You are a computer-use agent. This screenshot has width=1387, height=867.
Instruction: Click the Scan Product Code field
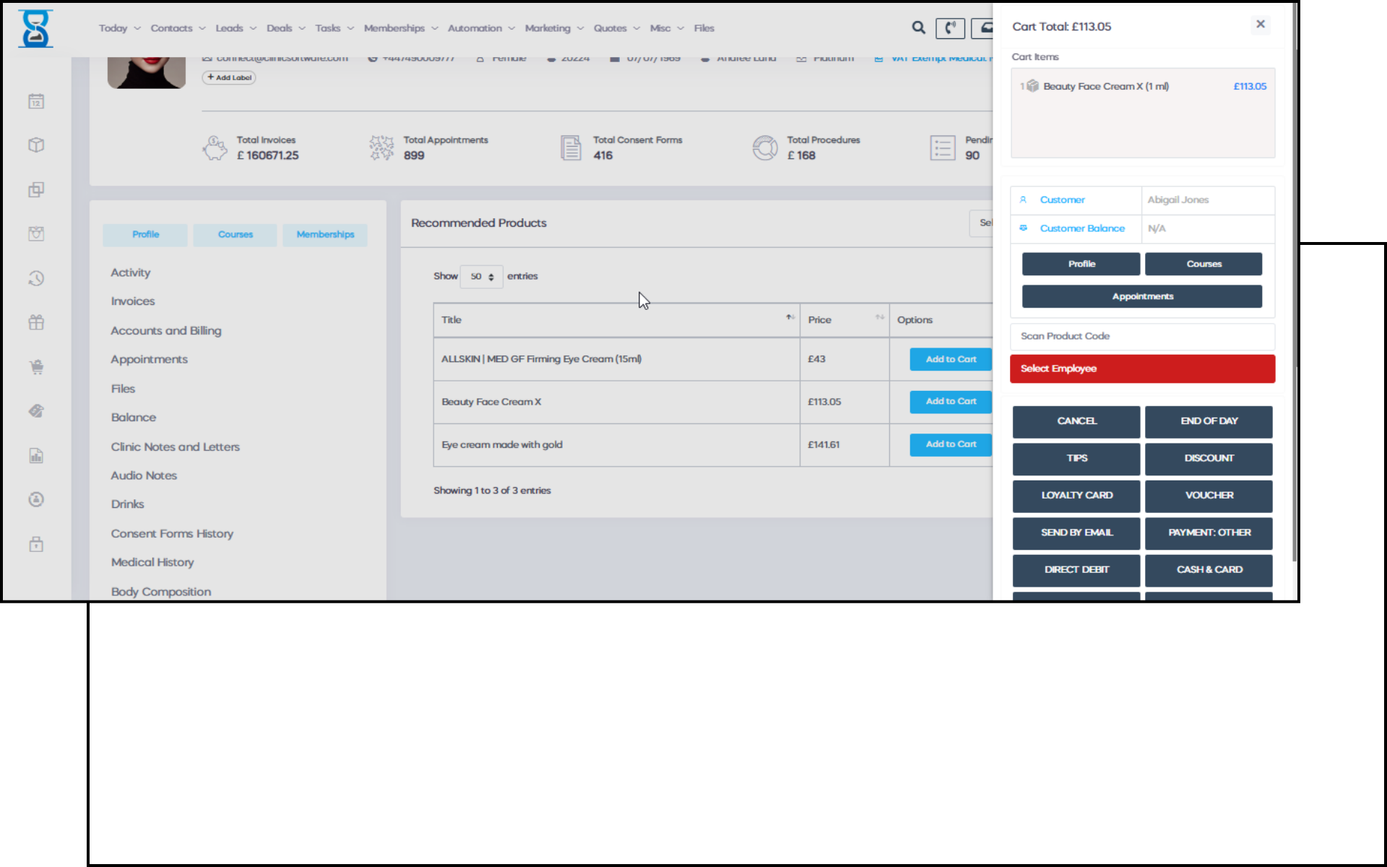(x=1141, y=336)
